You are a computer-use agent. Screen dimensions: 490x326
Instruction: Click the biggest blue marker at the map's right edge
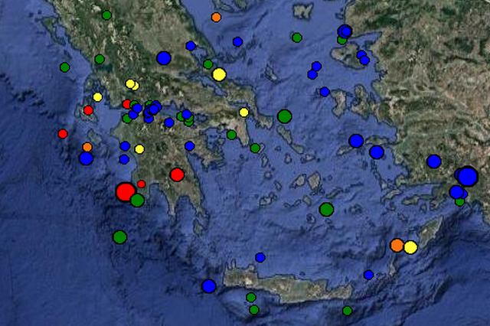tap(468, 177)
